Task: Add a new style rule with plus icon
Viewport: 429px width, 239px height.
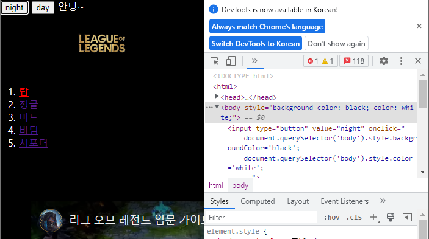Action: [373, 218]
